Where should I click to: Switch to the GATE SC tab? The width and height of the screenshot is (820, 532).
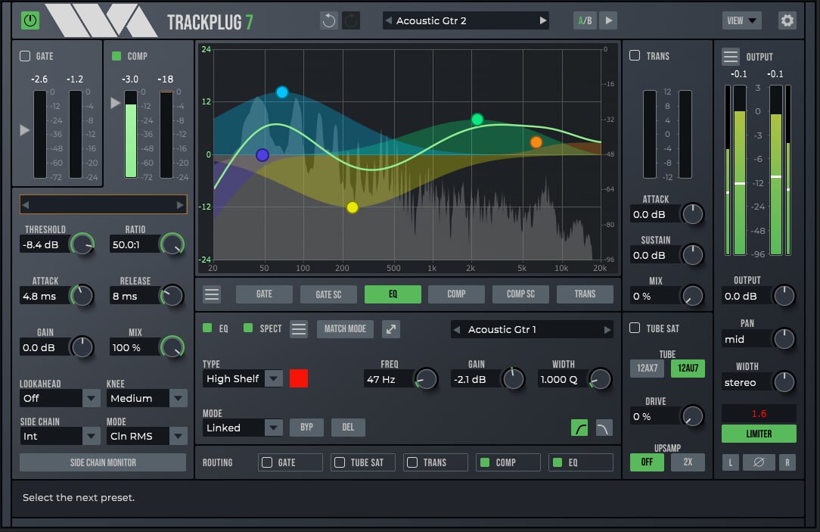(328, 294)
